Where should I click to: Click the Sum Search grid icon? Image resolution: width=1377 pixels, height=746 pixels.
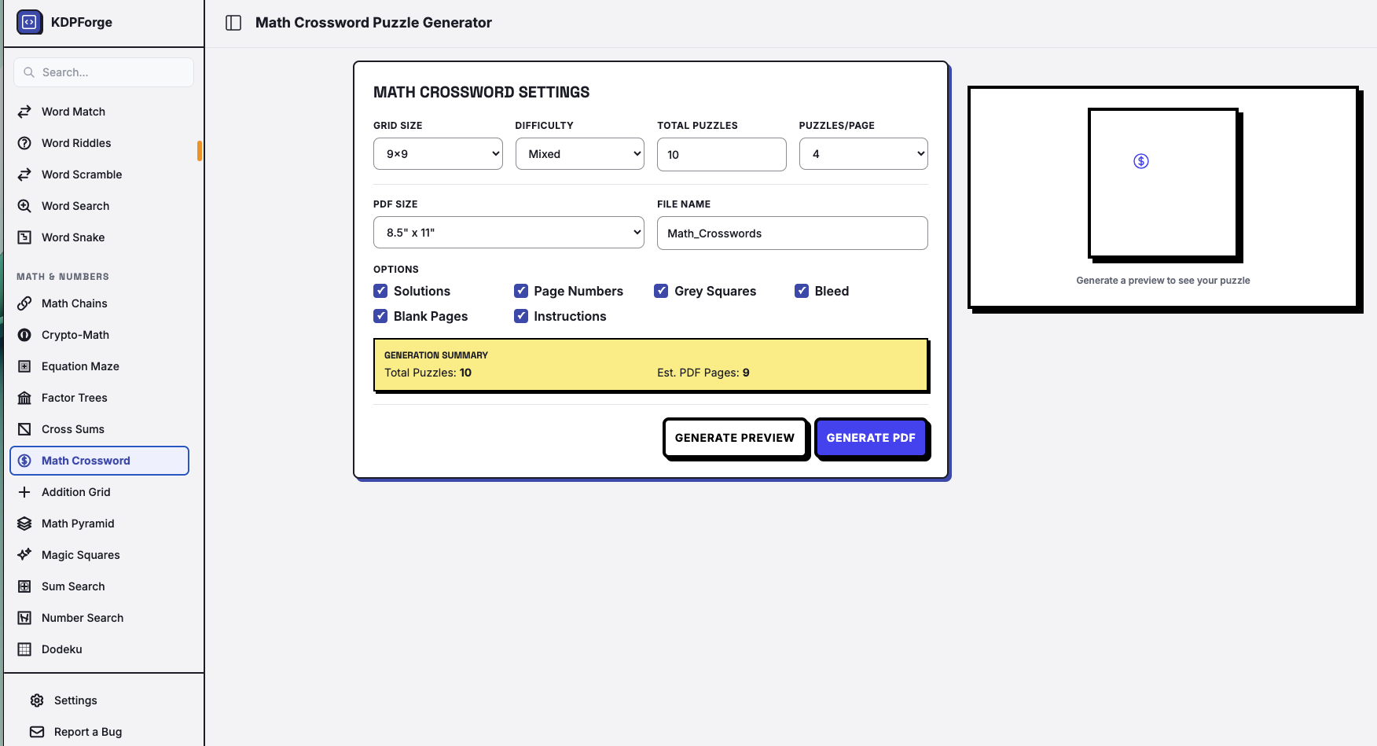point(24,586)
